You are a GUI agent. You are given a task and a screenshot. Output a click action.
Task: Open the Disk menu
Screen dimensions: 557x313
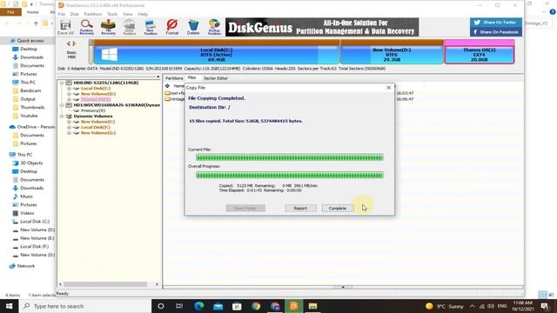[x=75, y=14]
